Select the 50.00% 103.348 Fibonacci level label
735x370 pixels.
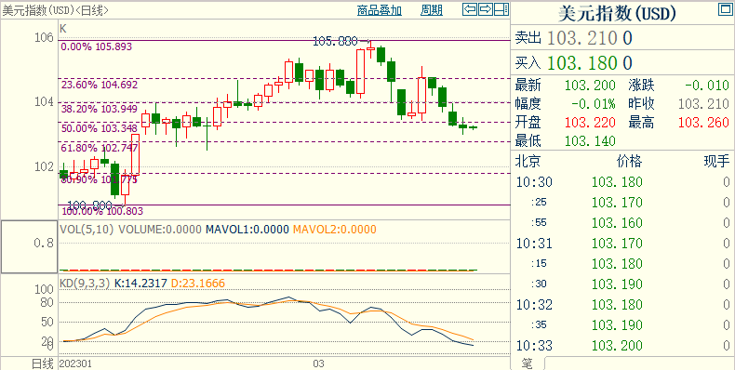[100, 128]
